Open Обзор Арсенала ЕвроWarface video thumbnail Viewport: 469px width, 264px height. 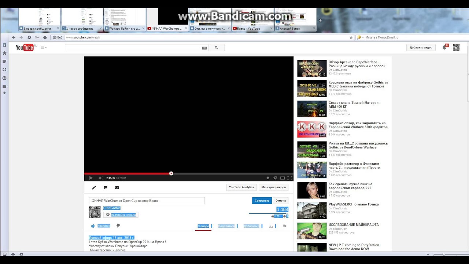pos(312,68)
